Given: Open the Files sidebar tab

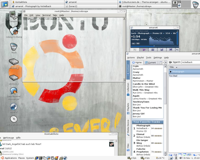Looking at the screenshot, I should pos(128,147).
